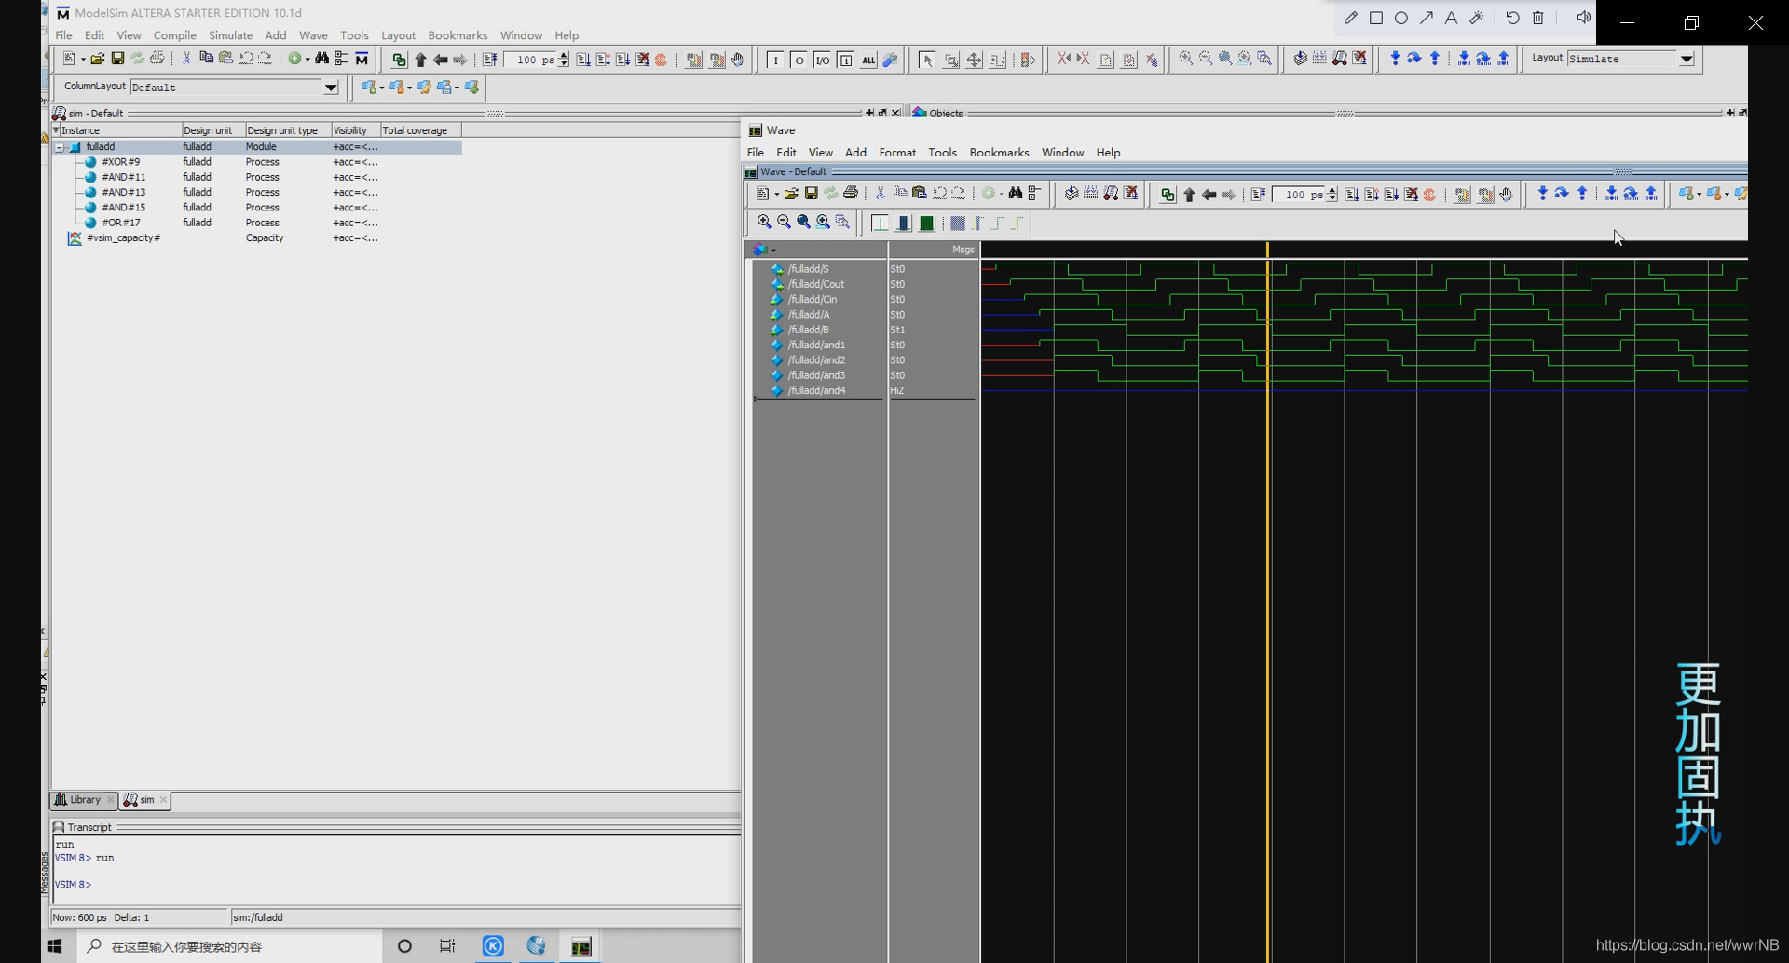Viewport: 1789px width, 963px height.
Task: Click the Cortana circle icon in taskbar
Action: [404, 946]
